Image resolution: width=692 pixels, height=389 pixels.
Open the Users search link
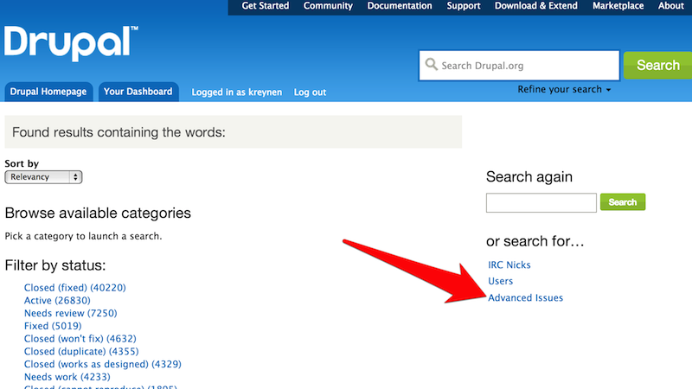point(500,281)
